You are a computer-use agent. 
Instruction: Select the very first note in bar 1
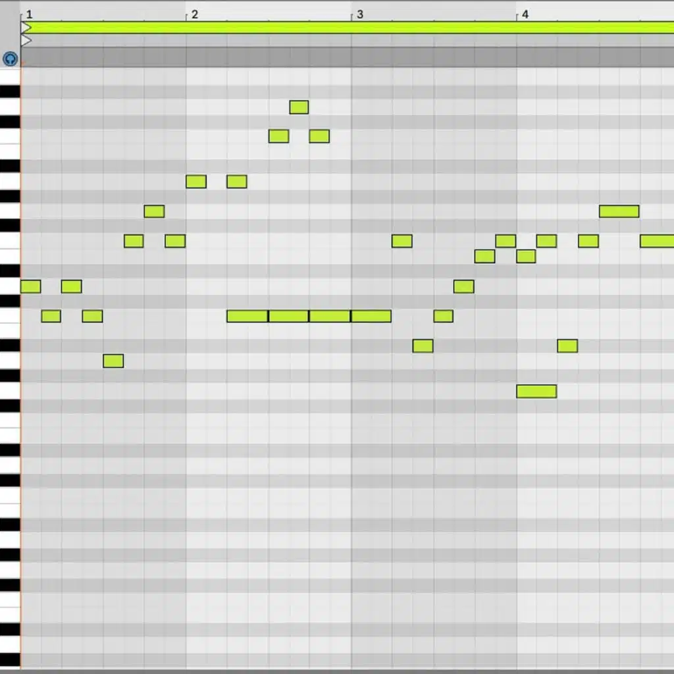(30, 286)
